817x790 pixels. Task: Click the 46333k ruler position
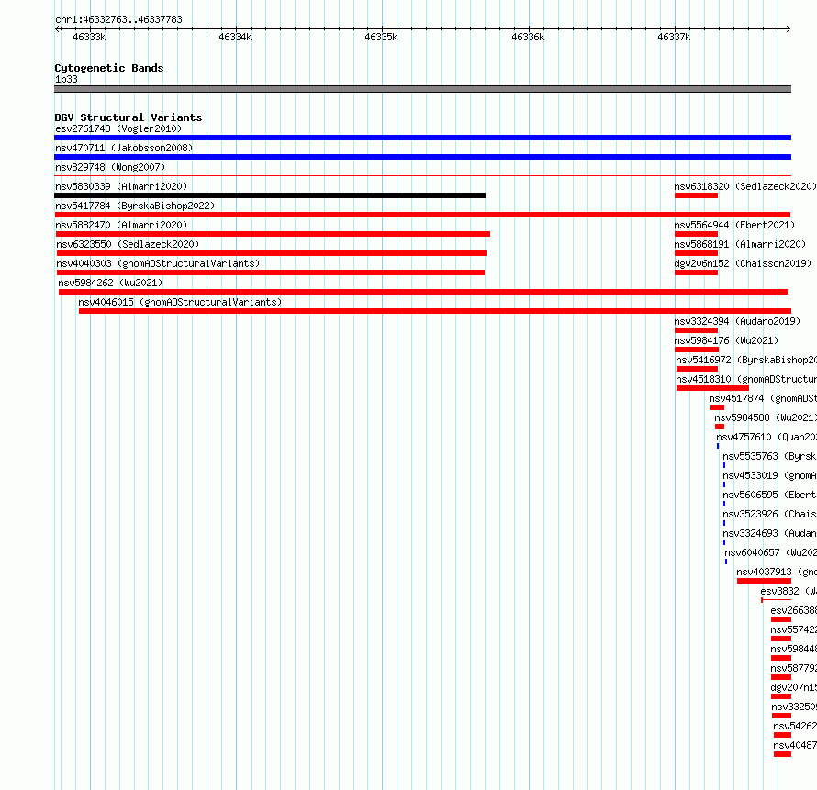coord(89,37)
